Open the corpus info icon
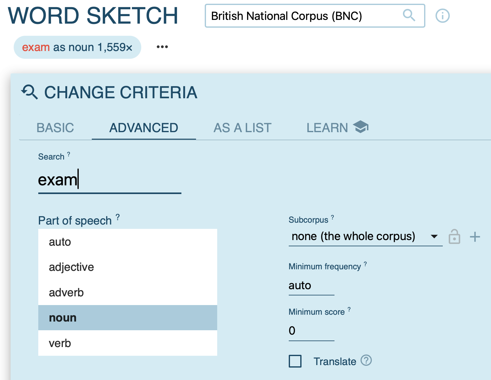491x380 pixels. [x=442, y=16]
